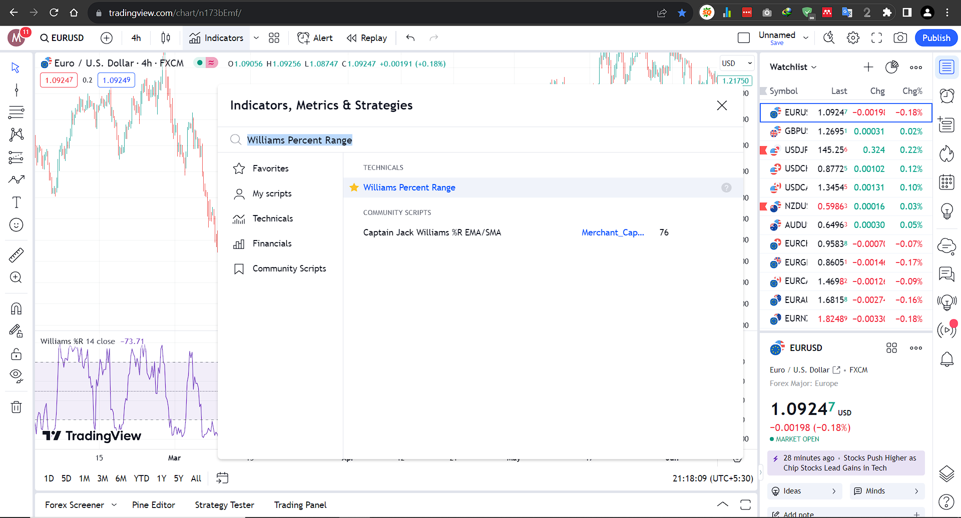Set chart range to 3M

click(x=103, y=478)
